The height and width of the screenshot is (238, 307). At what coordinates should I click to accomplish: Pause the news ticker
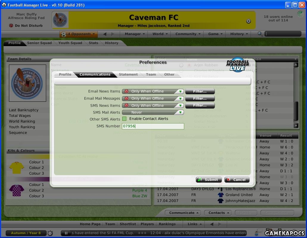(66, 233)
